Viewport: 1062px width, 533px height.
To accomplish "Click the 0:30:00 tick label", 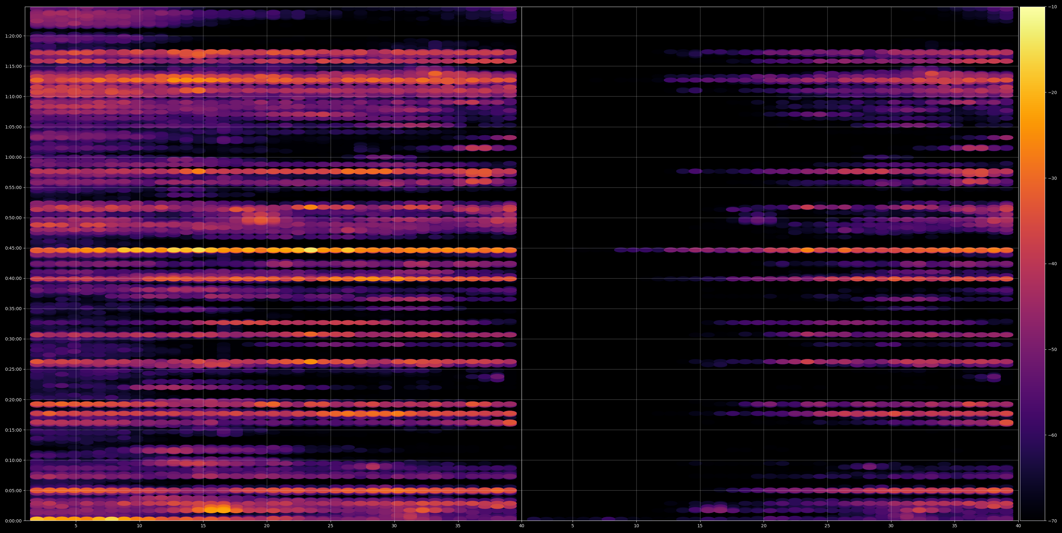I will (13, 339).
